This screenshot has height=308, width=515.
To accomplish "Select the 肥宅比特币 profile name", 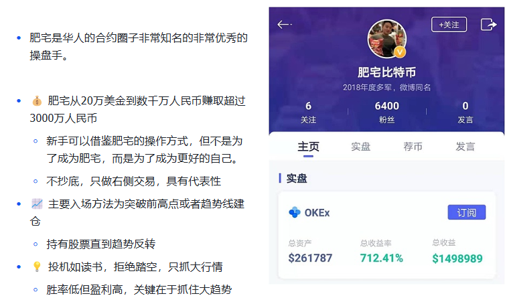I will pyautogui.click(x=386, y=72).
